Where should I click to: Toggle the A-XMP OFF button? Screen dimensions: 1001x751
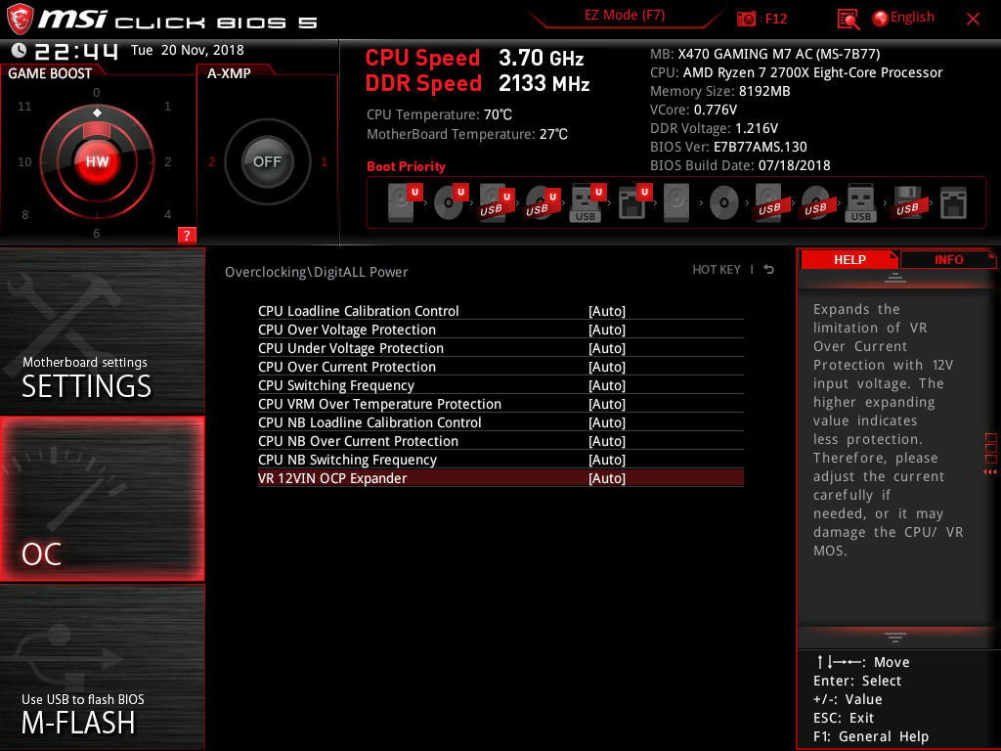point(267,161)
